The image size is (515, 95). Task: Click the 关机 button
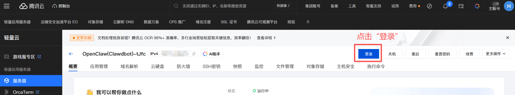(392, 54)
